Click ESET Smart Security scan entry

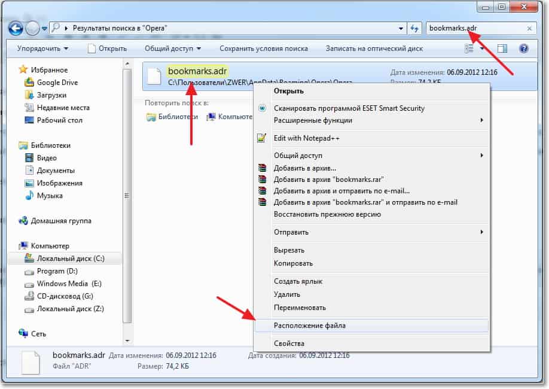pos(349,108)
